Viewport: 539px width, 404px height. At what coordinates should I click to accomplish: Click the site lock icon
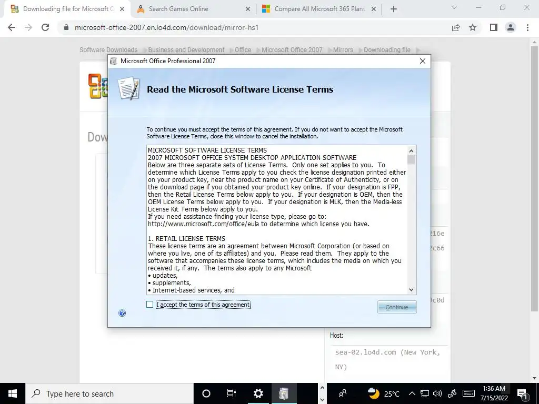click(x=66, y=27)
